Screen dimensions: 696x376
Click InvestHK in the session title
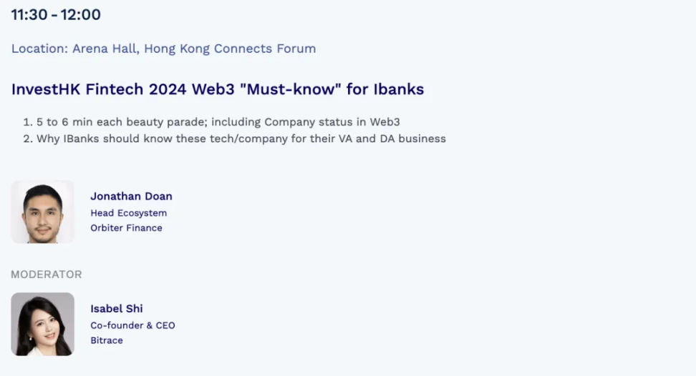click(47, 89)
